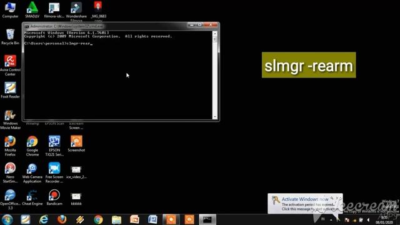The width and height of the screenshot is (400, 225).
Task: Click the Activate Windows now notification balloon
Action: click(305, 203)
